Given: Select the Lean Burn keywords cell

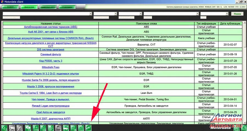Looking at the screenshot, I should point(146,93).
